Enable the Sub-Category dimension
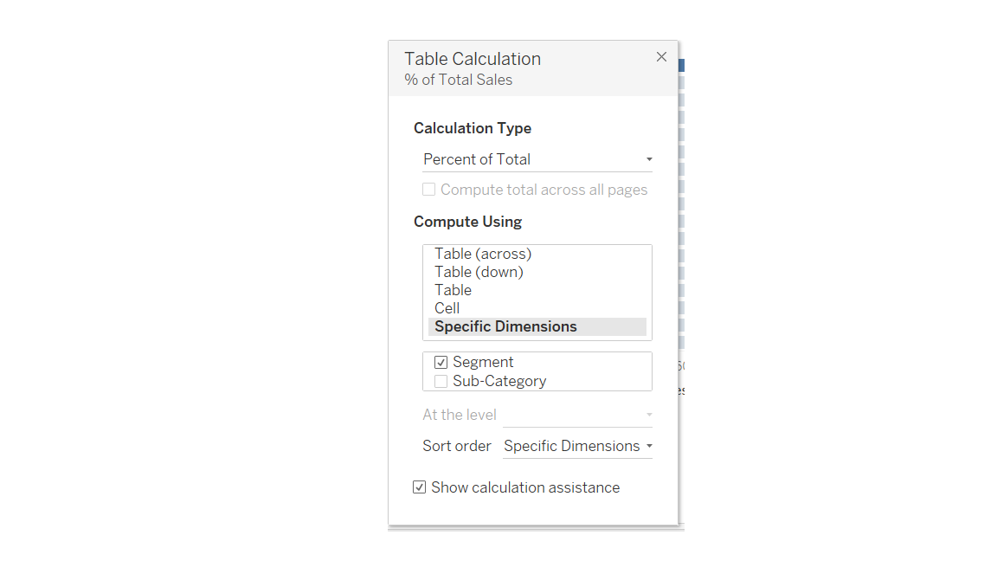Viewport: 997px width, 561px height. [x=441, y=381]
